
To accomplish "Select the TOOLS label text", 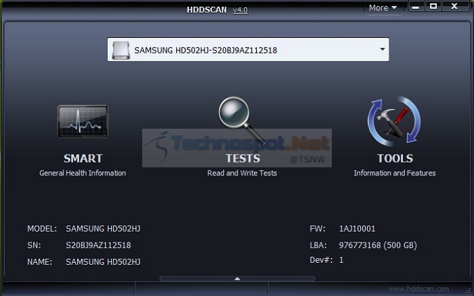I will (395, 158).
